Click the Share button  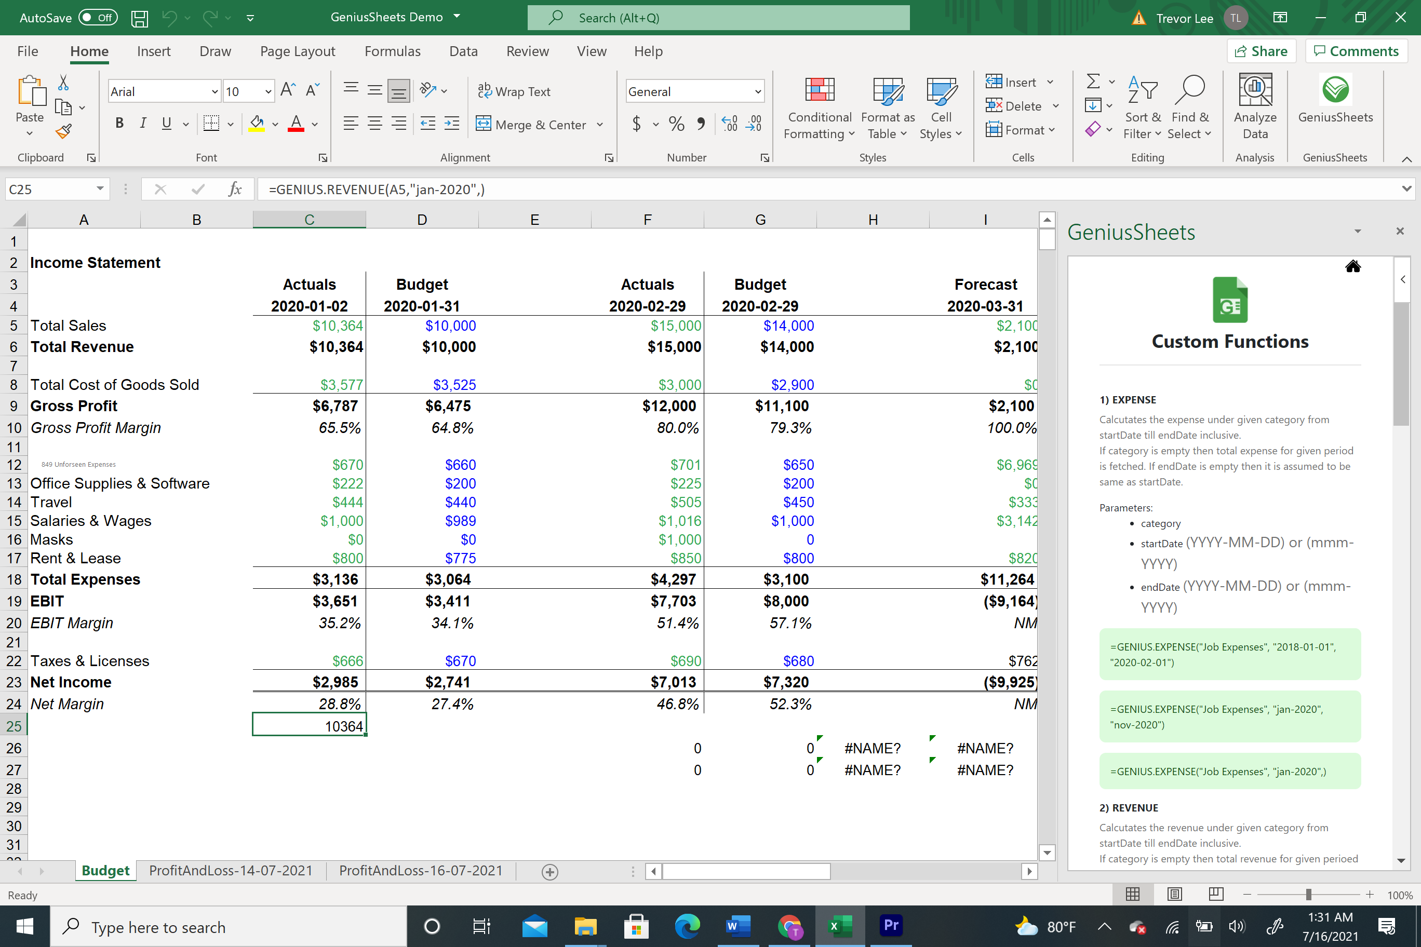(1261, 51)
